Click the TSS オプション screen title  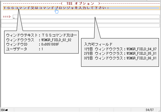pos(80,4)
